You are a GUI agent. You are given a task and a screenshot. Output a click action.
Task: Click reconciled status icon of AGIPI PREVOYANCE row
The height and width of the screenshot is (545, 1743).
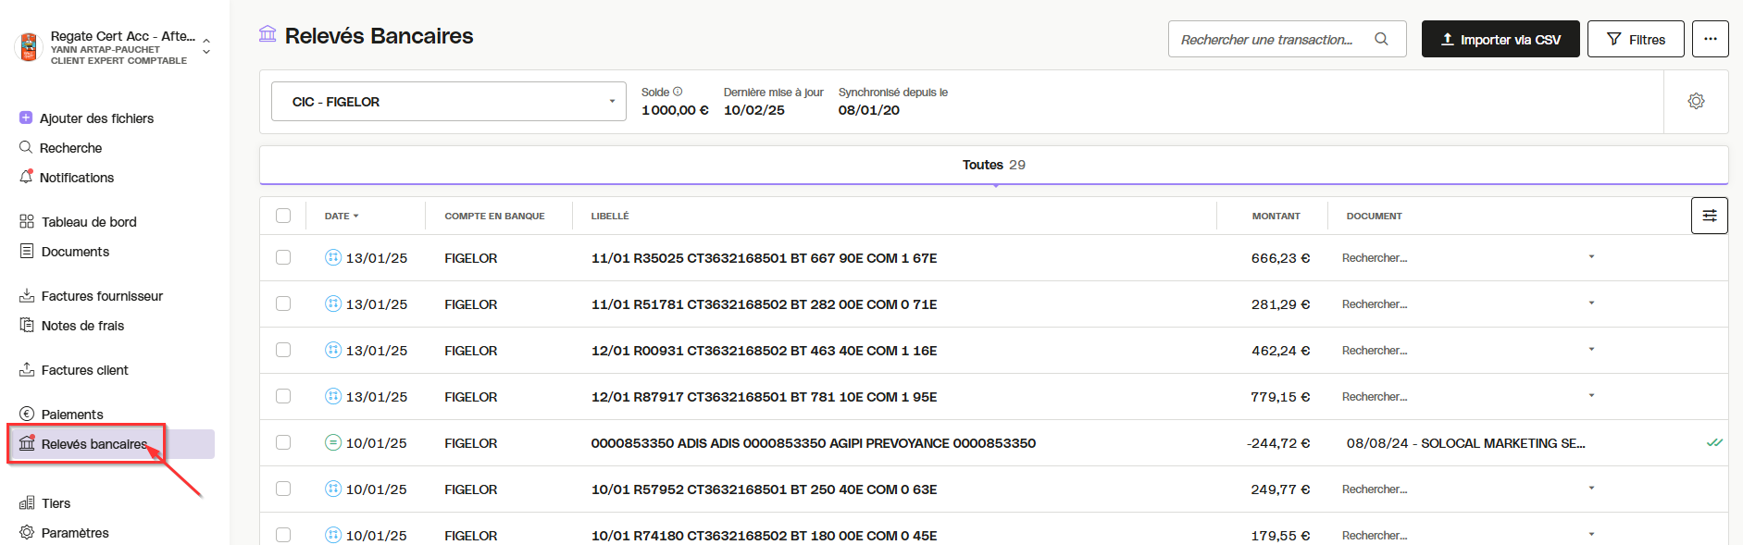click(333, 442)
